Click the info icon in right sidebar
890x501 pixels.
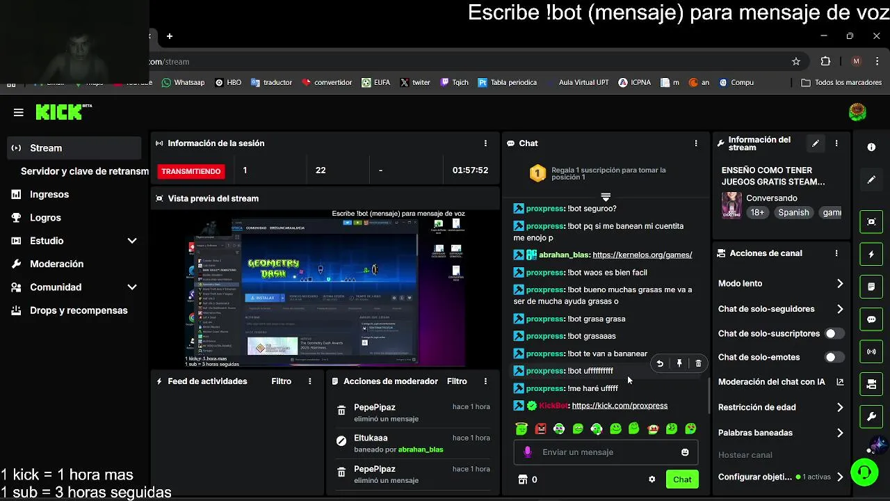pyautogui.click(x=871, y=148)
